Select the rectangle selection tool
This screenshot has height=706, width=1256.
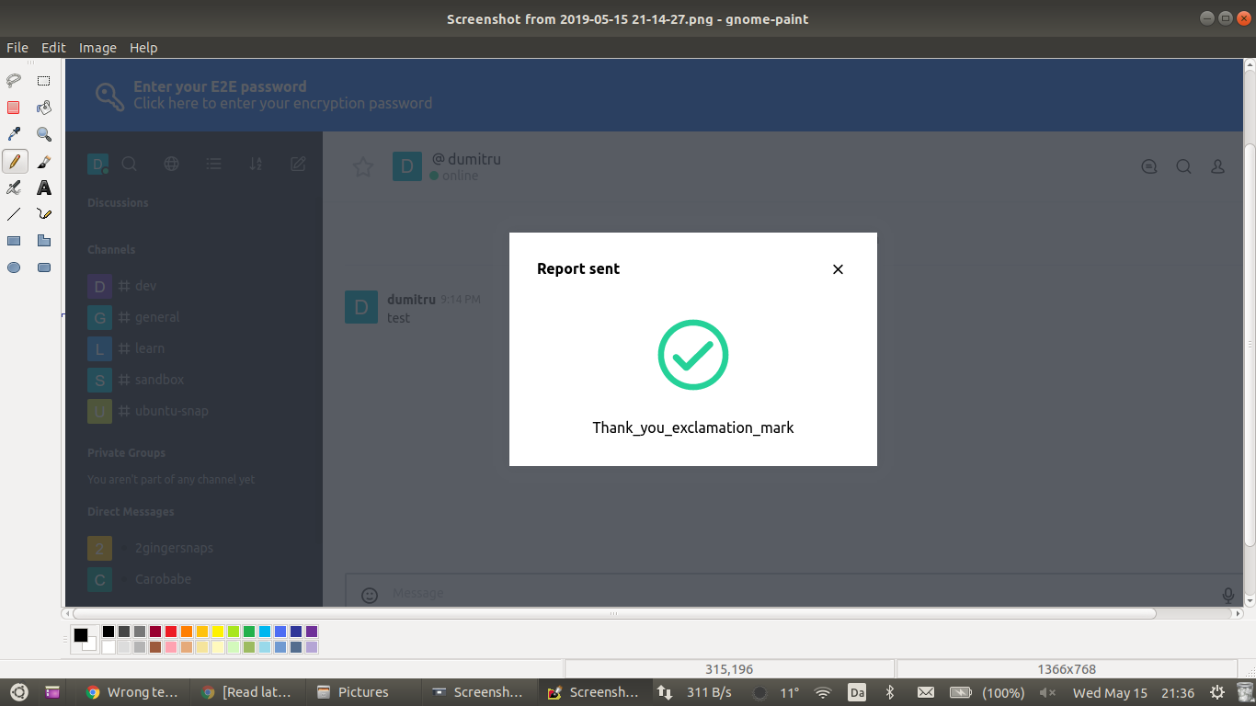[x=43, y=81]
